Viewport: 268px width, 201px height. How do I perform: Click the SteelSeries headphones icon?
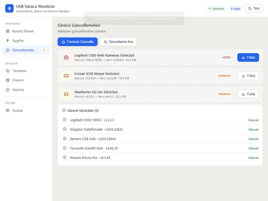[x=66, y=94]
